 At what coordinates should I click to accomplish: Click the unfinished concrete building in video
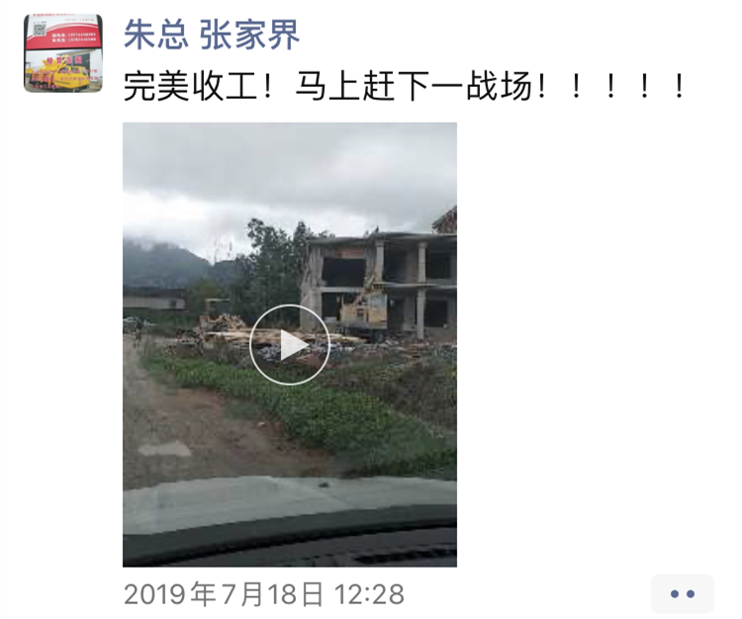[379, 284]
